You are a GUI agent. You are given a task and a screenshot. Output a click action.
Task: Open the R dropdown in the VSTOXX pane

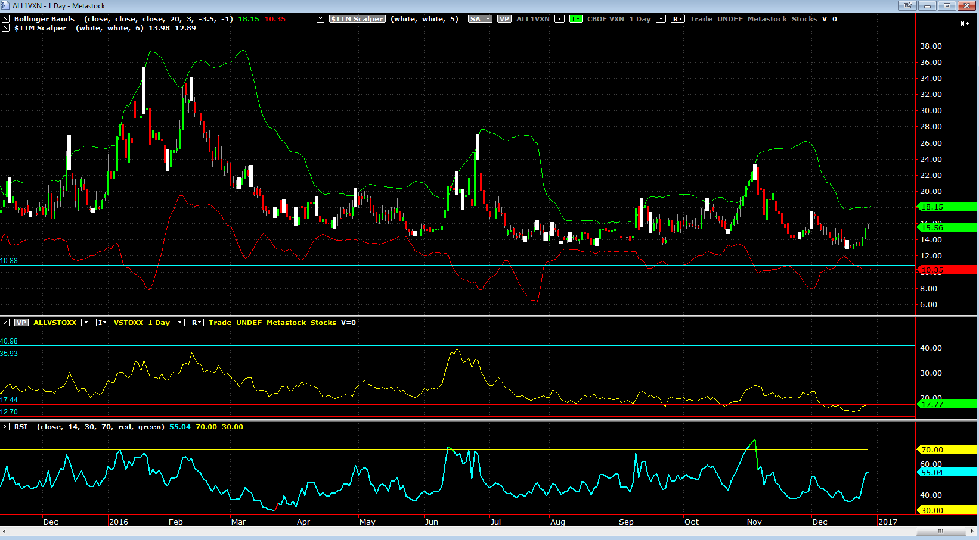tap(197, 323)
